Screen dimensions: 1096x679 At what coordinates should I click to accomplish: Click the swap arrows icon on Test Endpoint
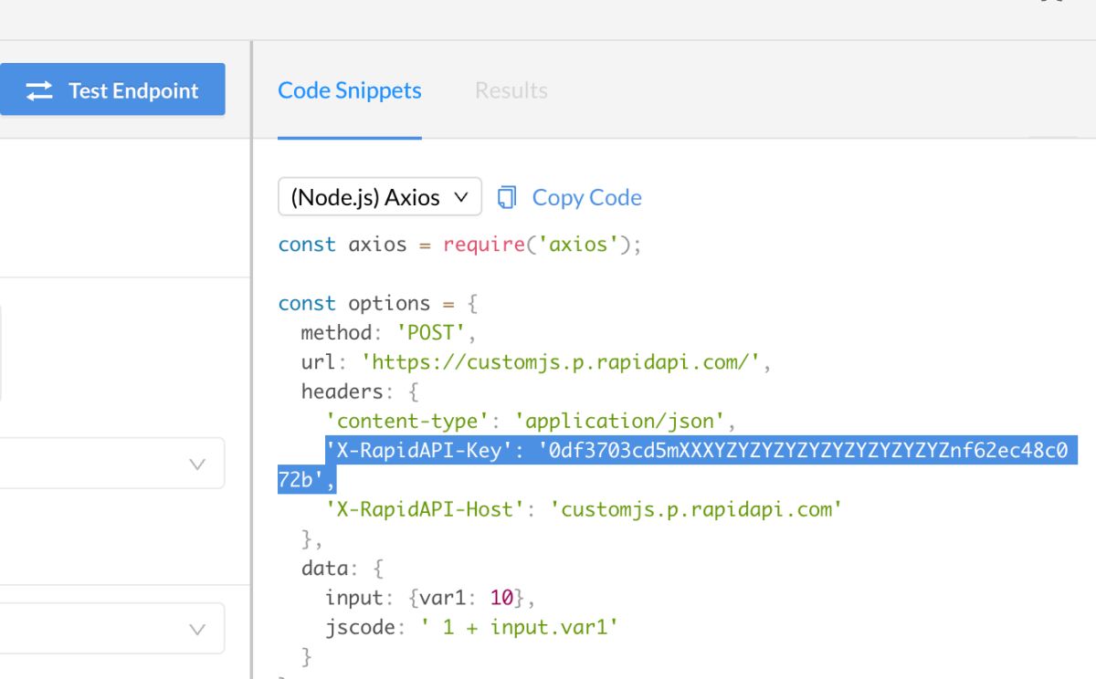(39, 90)
